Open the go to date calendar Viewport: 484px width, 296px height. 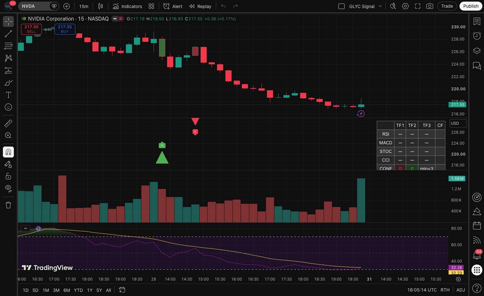(x=122, y=290)
